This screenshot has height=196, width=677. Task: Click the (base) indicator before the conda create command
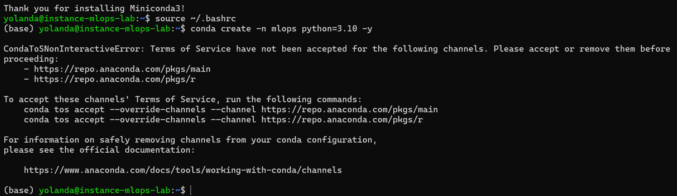[x=18, y=29]
